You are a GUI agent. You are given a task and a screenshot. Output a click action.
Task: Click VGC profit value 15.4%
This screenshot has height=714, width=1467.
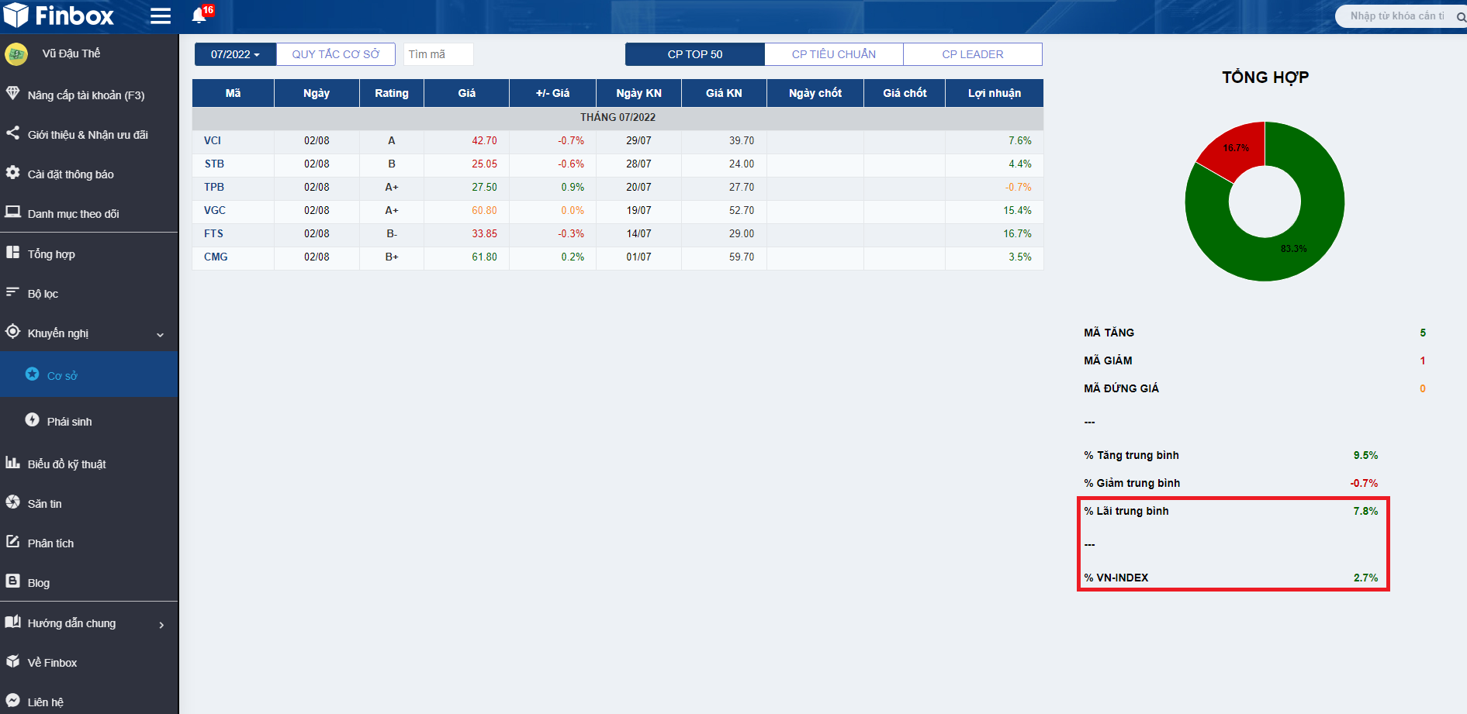coord(1017,210)
